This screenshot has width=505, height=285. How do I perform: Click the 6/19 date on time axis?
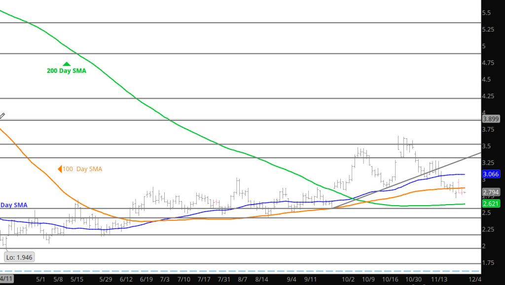146,279
